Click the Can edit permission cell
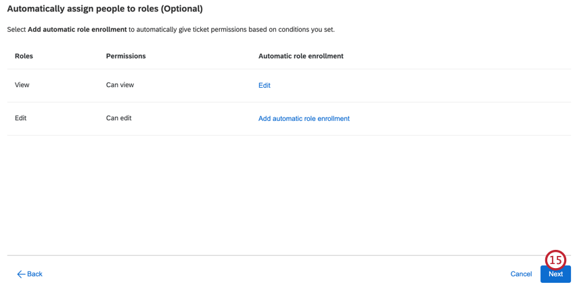575x287 pixels. [x=119, y=118]
